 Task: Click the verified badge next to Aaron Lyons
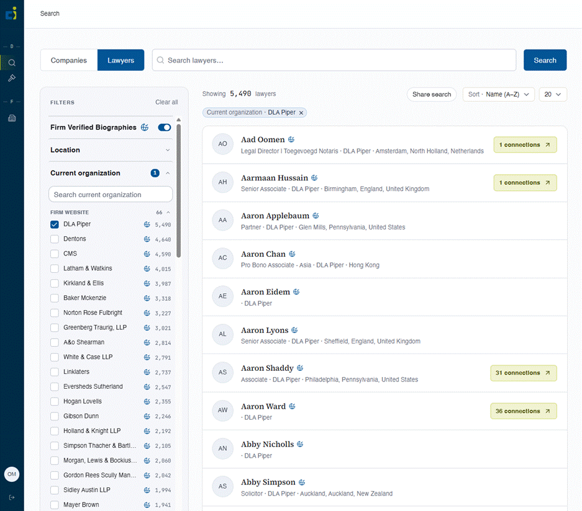(294, 330)
